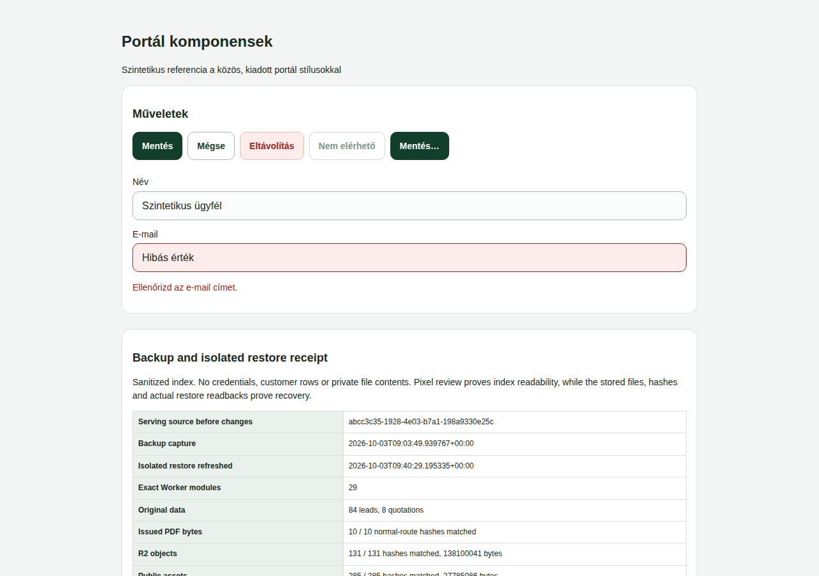The height and width of the screenshot is (576, 819).
Task: Click the value 84 leads, 8 quotations
Action: click(386, 510)
